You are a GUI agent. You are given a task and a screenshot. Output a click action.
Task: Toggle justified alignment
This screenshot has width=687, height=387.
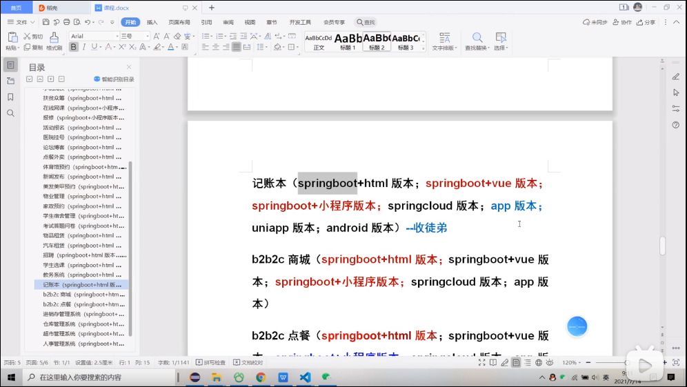(x=237, y=47)
